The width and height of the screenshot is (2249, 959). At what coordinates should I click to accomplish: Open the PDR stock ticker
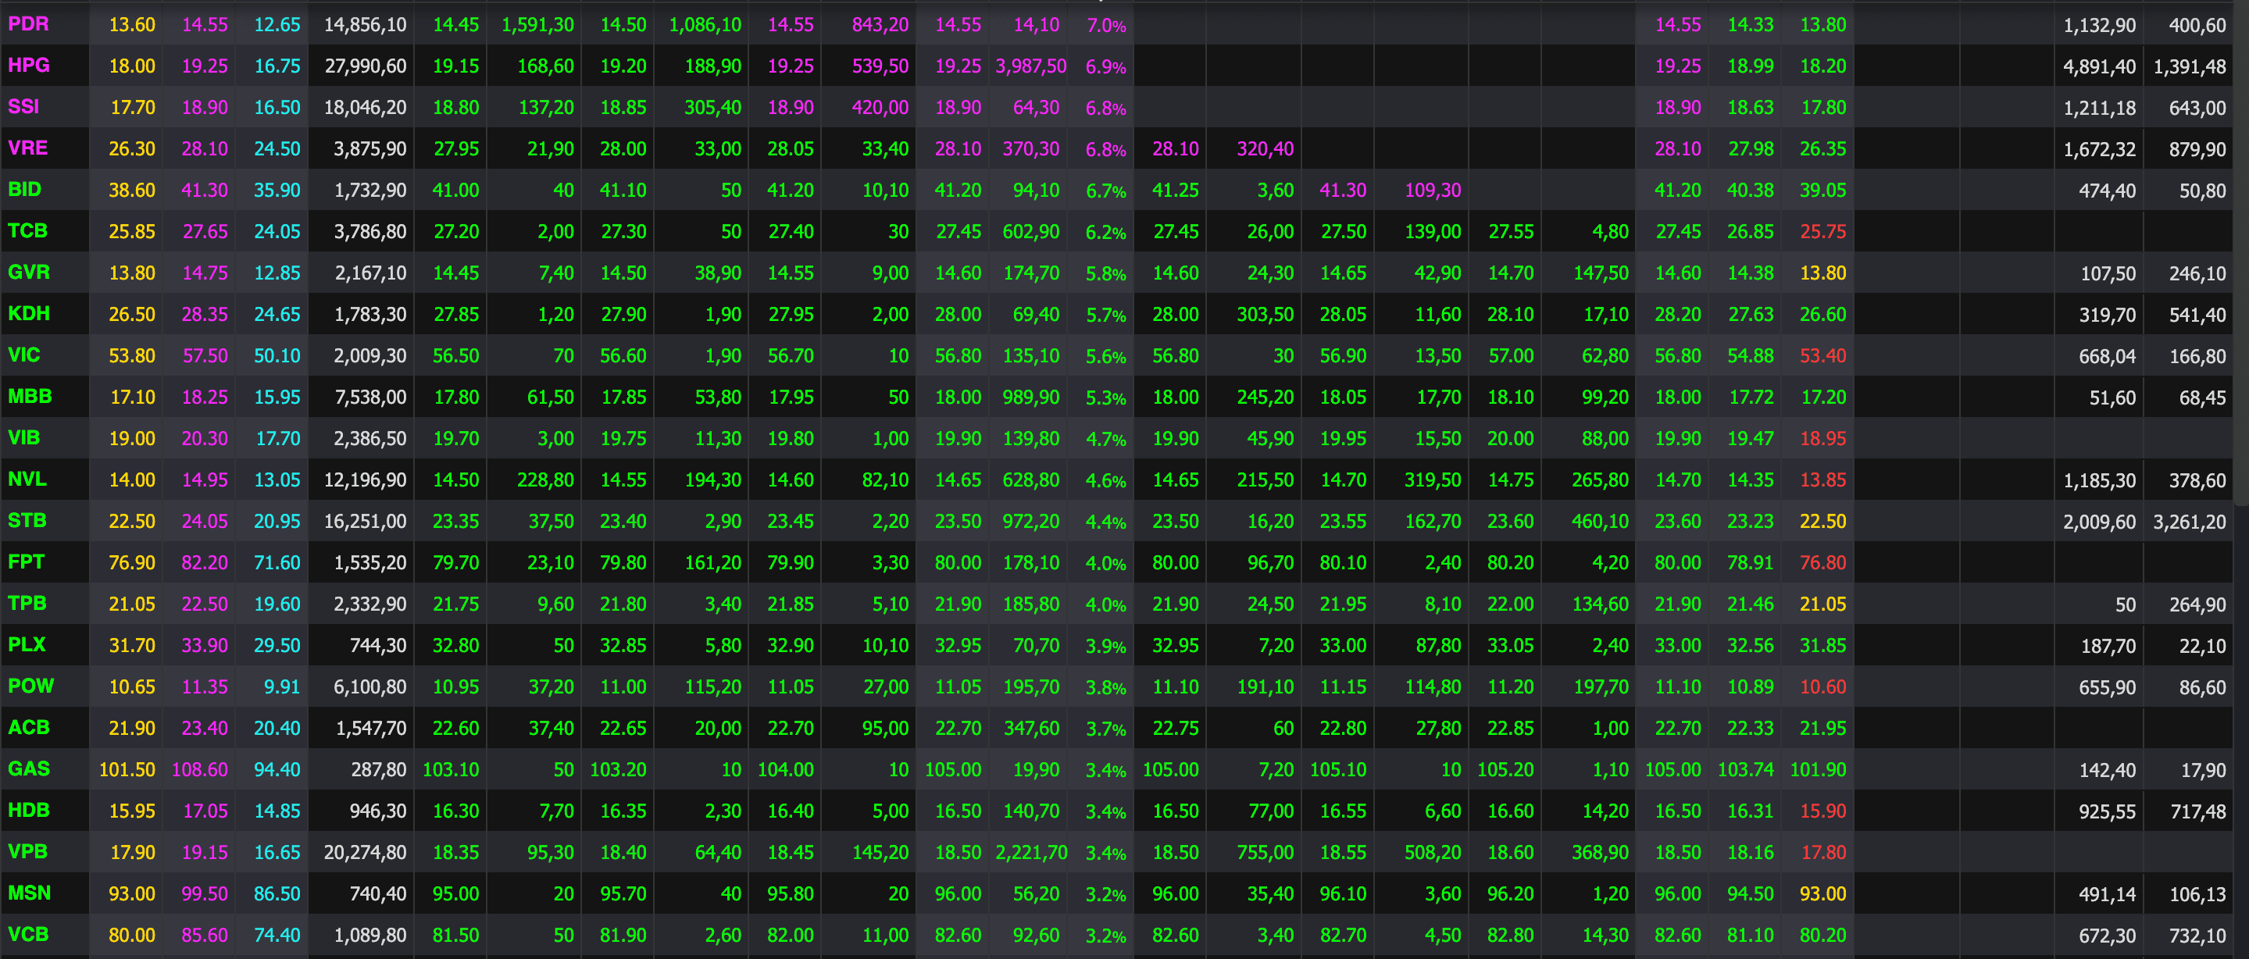pos(28,24)
